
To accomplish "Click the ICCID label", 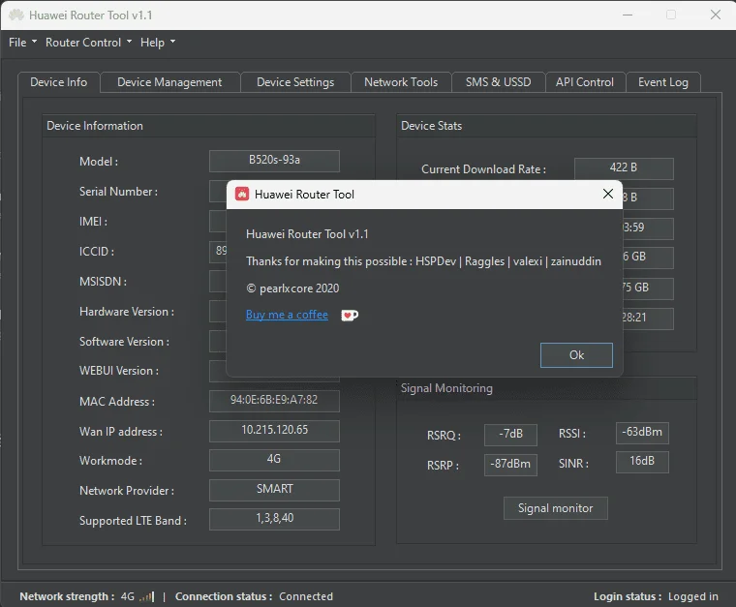I will tap(96, 252).
